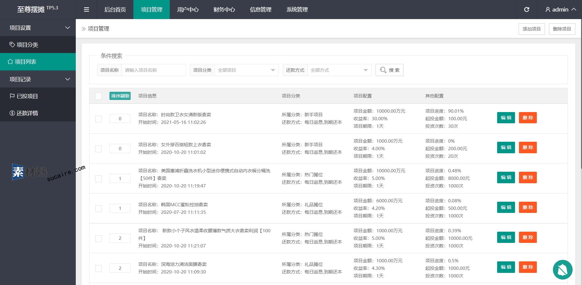Click the 项目名称 search input field
Viewport: 582px width, 285px height.
154,70
